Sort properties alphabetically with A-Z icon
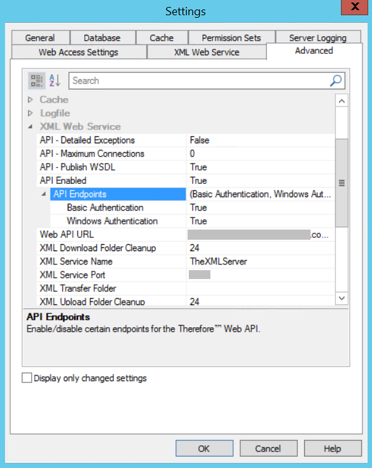The width and height of the screenshot is (372, 468). point(55,81)
